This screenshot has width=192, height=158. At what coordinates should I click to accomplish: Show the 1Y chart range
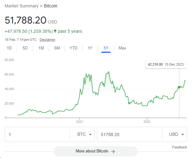90,48
